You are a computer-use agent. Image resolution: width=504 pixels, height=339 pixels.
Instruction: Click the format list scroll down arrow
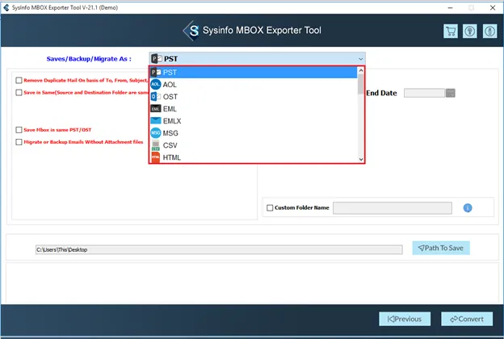[361, 159]
